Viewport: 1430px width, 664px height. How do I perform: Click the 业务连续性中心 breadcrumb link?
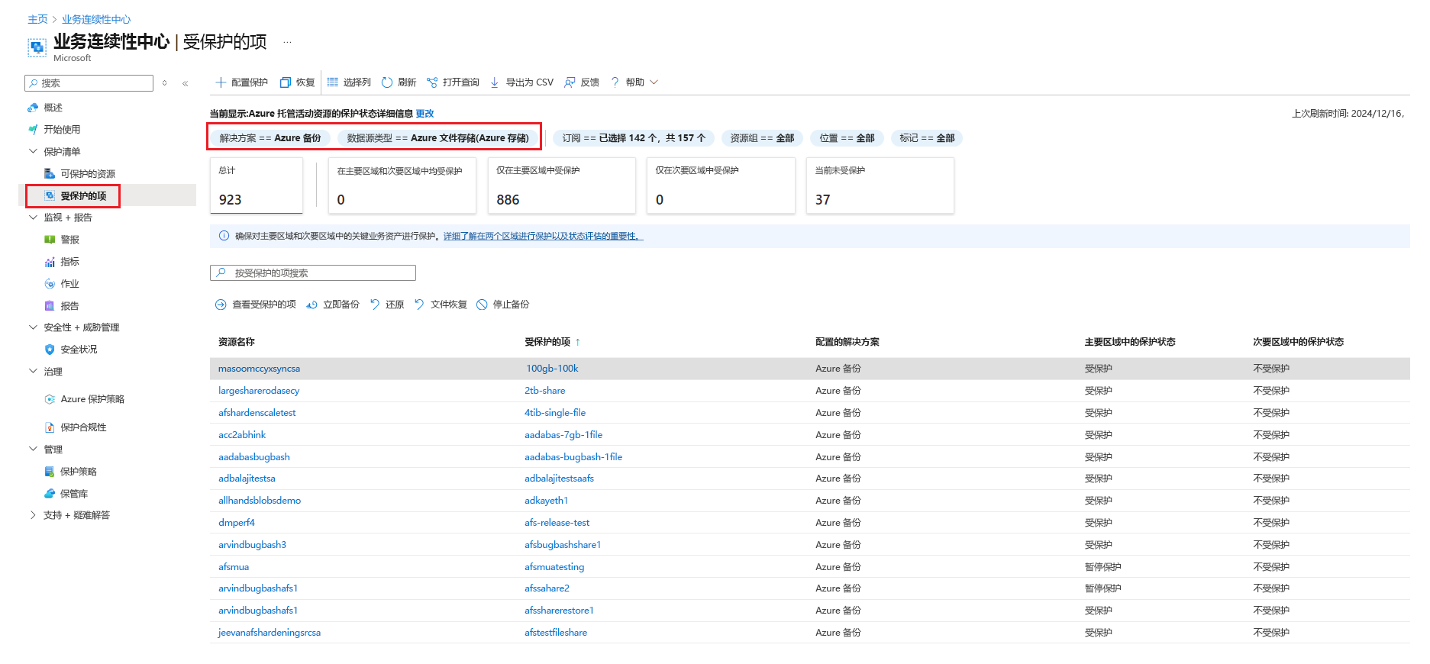click(x=96, y=19)
